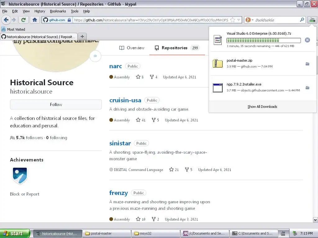Follow Historical Source user

coord(56,104)
